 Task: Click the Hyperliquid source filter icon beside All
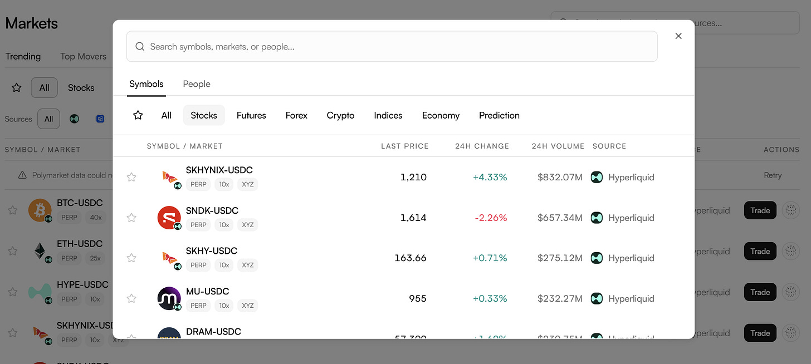tap(74, 119)
